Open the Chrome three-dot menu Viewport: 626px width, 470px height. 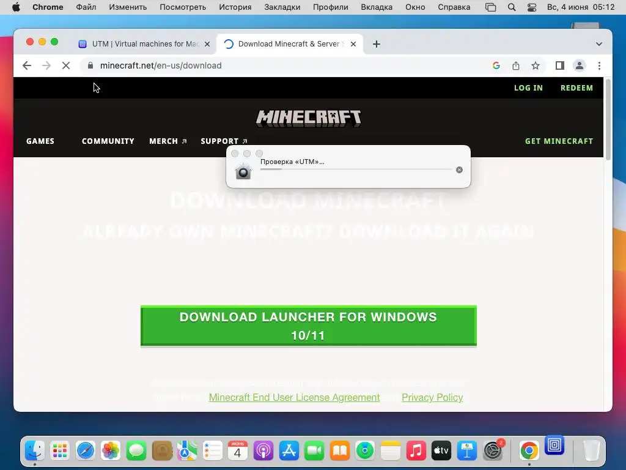click(x=599, y=65)
